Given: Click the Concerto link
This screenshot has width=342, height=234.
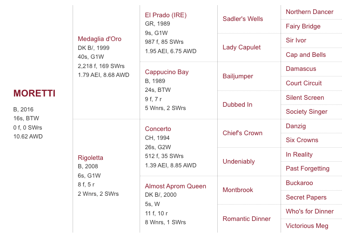Looking at the screenshot, I should [x=158, y=129].
